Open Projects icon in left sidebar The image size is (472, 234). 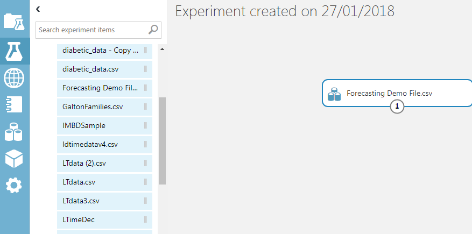pos(15,22)
